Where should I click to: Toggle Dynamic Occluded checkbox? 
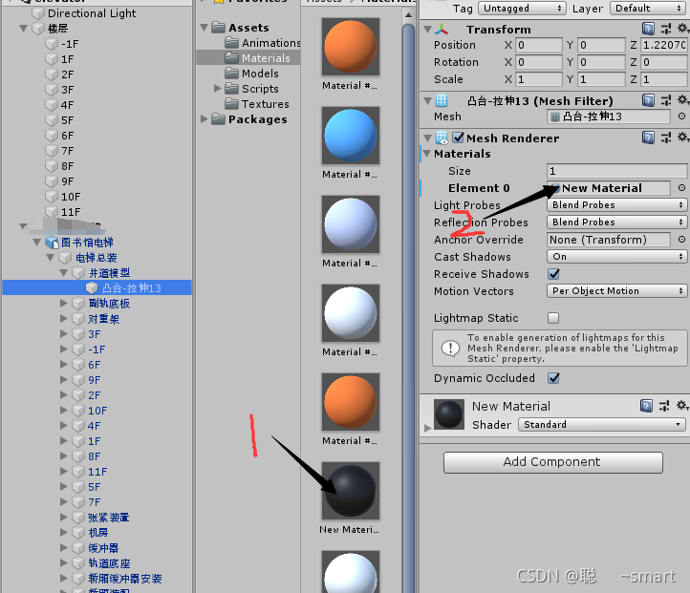tap(553, 378)
